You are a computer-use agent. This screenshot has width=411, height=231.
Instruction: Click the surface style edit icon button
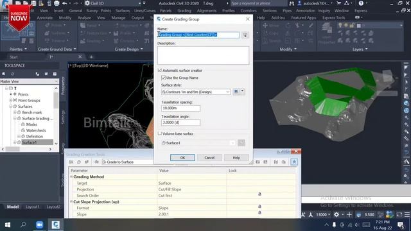[236, 92]
